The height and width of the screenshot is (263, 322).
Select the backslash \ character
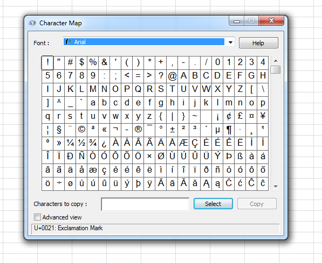(x=263, y=89)
